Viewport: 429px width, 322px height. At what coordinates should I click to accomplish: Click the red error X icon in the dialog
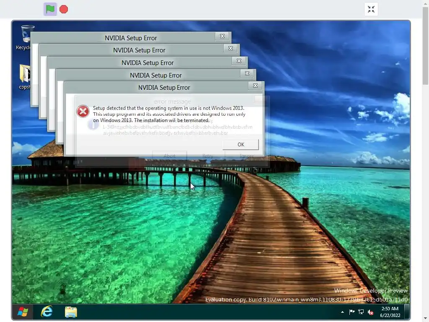click(83, 112)
